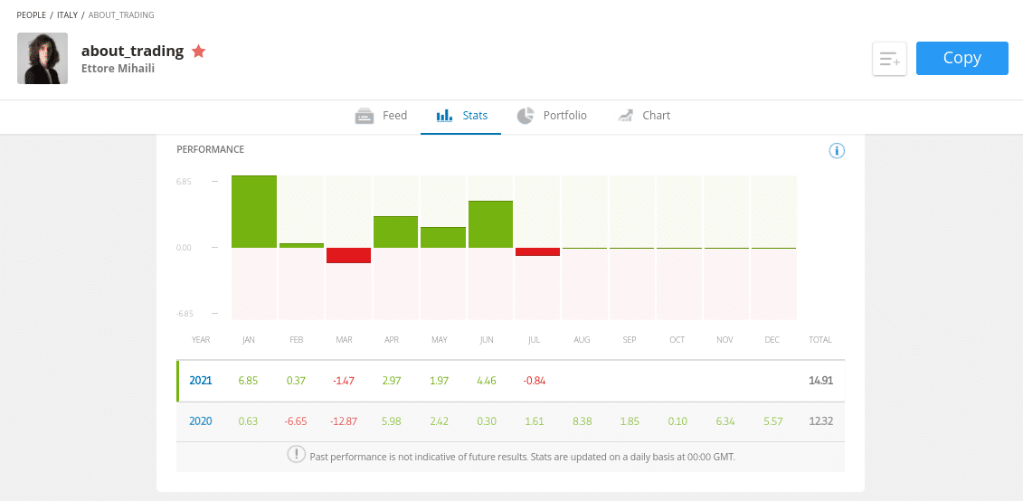Viewport: 1023px width, 501px height.
Task: Click the -12.87 value for March 2020
Action: tap(344, 421)
